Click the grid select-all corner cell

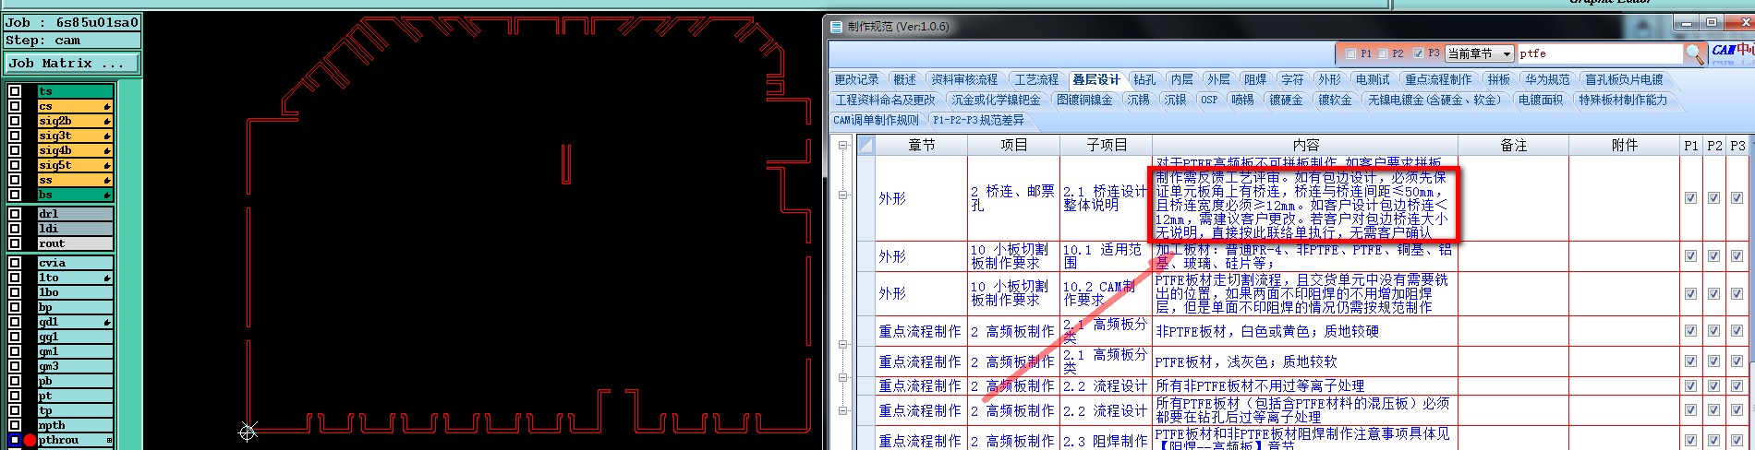click(x=865, y=145)
